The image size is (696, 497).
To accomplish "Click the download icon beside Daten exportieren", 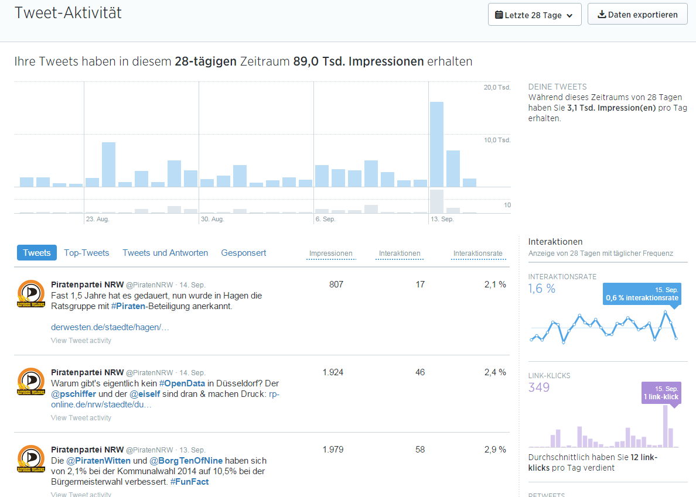I will click(601, 15).
